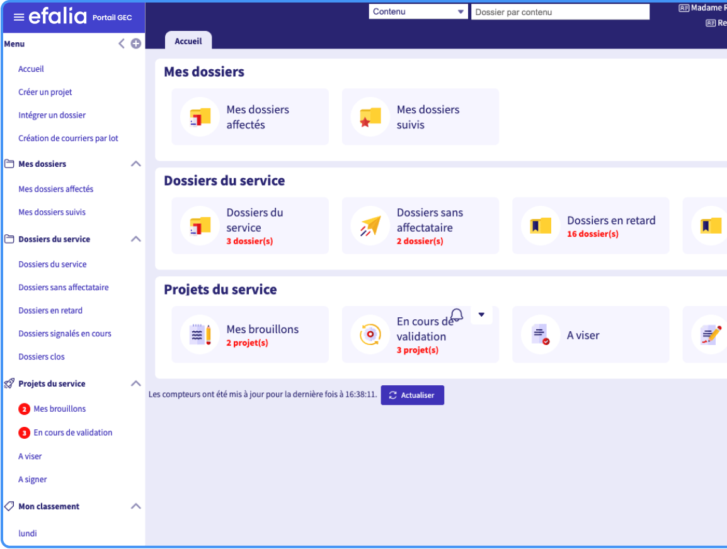Click the Dossiers du service card folder icon

pyautogui.click(x=200, y=225)
